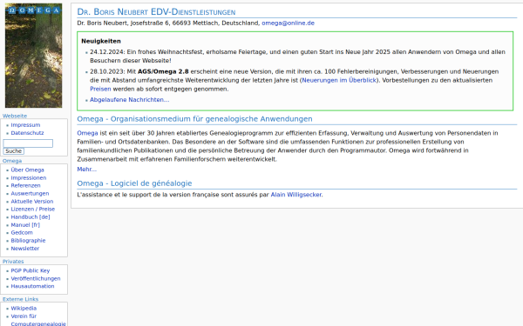
Task: Open Abgelaufene Nachrichten... link
Action: click(x=129, y=100)
